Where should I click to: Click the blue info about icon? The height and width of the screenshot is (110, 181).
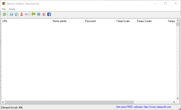tap(39, 14)
